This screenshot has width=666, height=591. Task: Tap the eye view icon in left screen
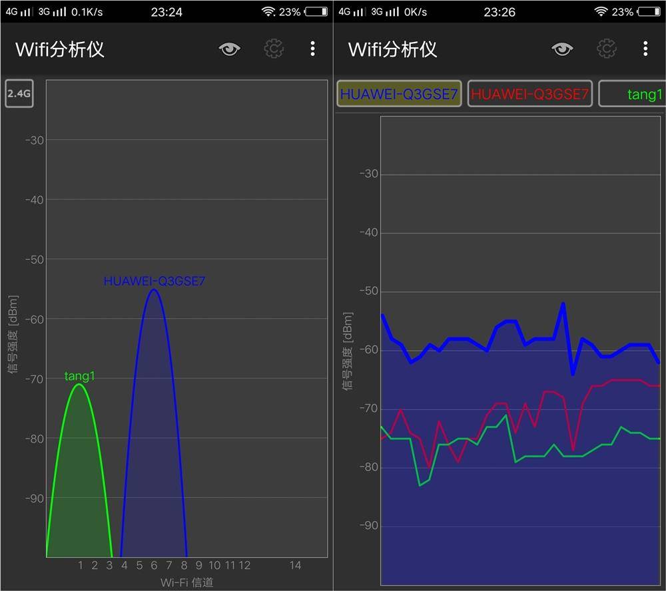tap(229, 49)
